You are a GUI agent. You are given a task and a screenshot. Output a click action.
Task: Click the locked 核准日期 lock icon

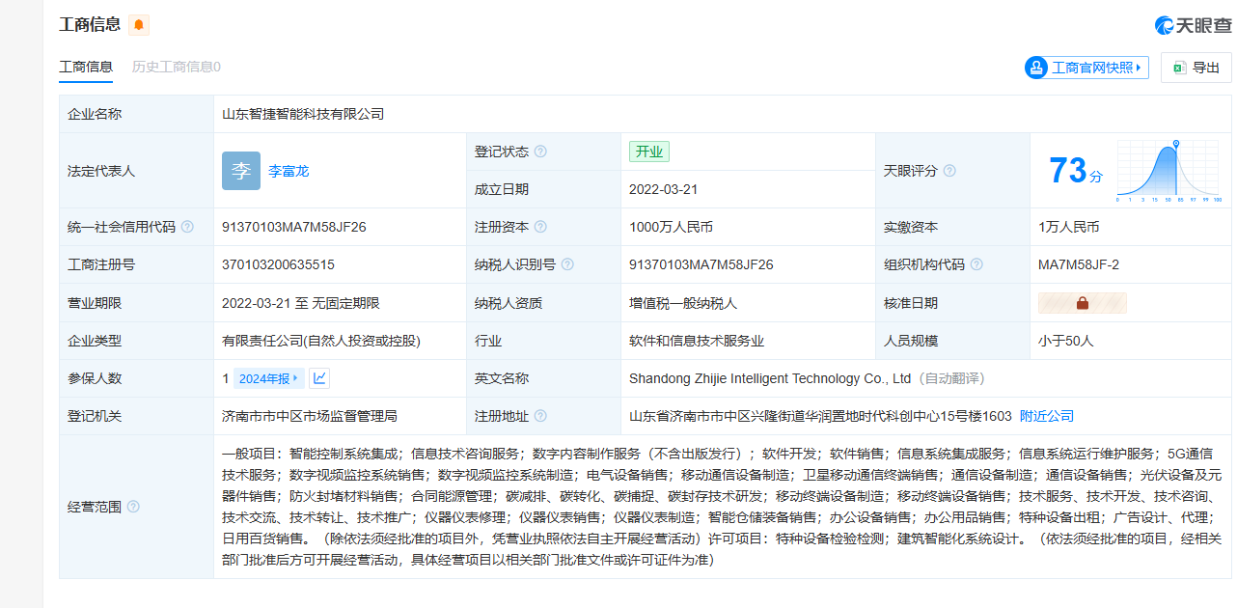(1082, 303)
